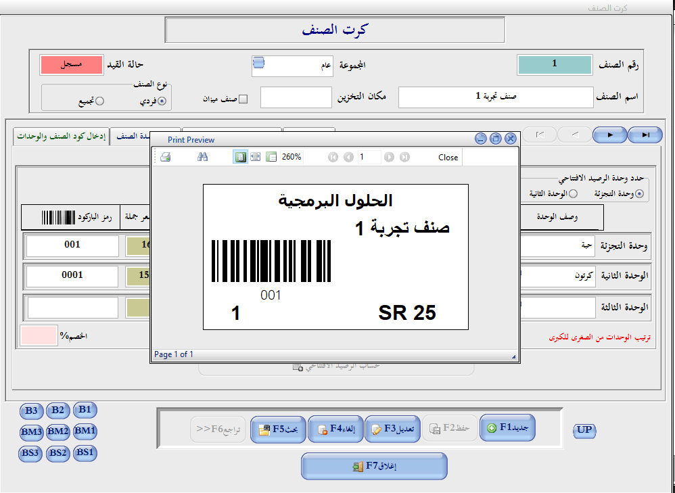Click the 260% zoom field in Print Preview
Image resolution: width=675 pixels, height=493 pixels.
coord(292,157)
